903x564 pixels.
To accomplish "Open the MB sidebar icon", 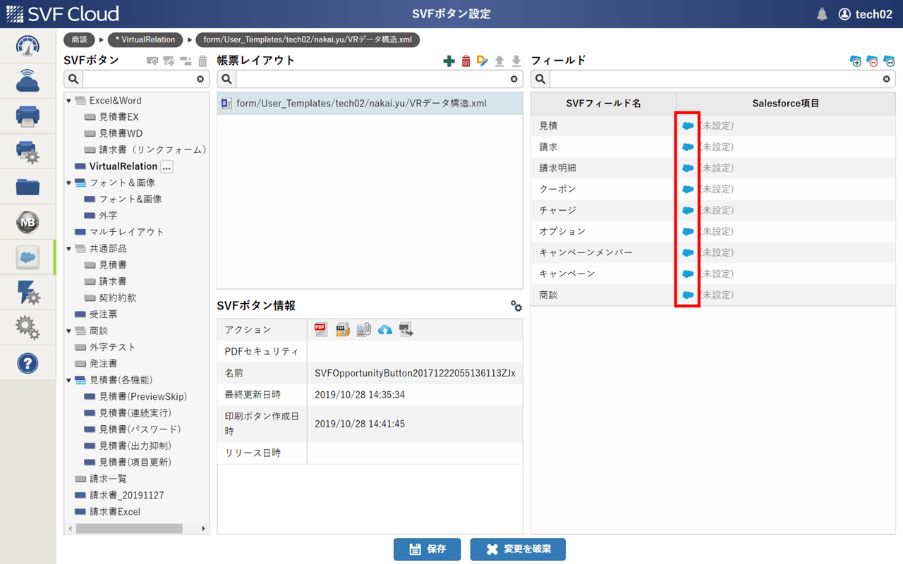I will tap(28, 222).
